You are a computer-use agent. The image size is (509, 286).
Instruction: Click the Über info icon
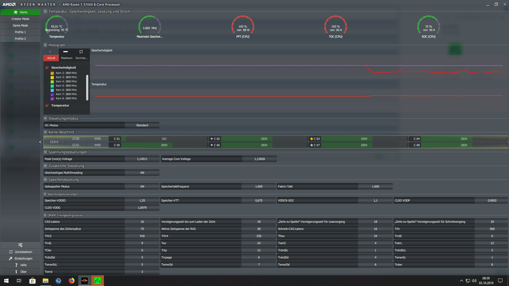click(x=16, y=272)
